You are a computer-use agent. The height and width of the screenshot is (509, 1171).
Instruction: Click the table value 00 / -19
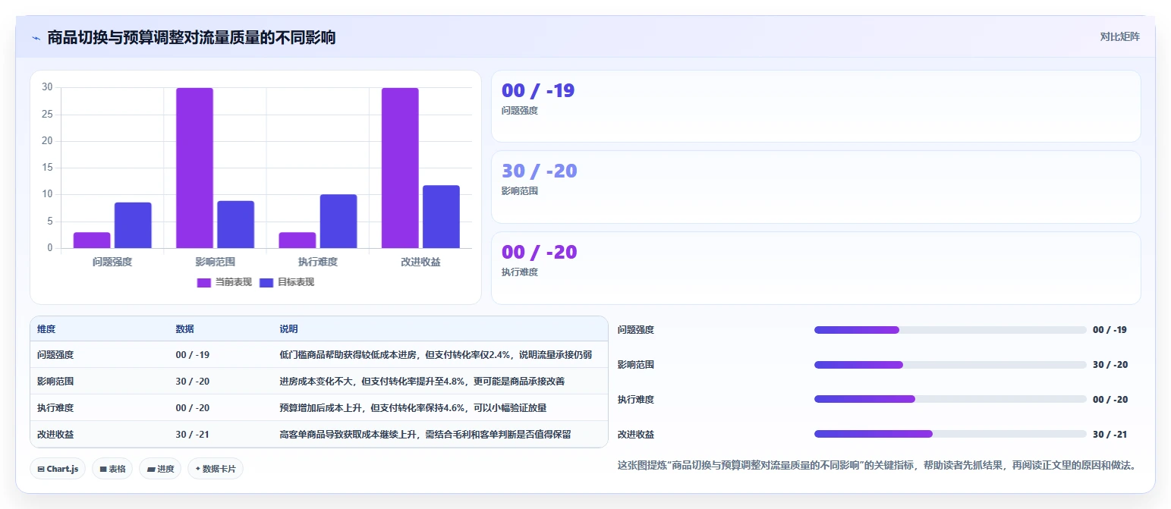click(193, 354)
